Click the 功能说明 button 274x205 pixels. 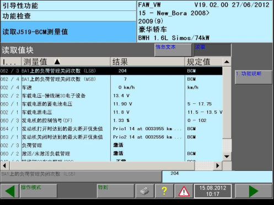pyautogui.click(x=253, y=77)
